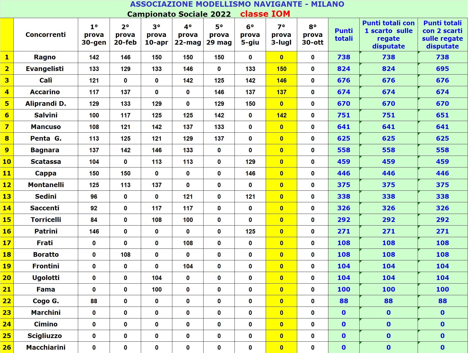This screenshot has height=353, width=470.
Task: Select the '8° prova 30-ott' header
Action: (x=313, y=35)
